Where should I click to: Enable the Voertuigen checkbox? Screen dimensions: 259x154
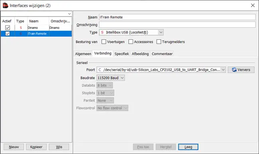104,42
